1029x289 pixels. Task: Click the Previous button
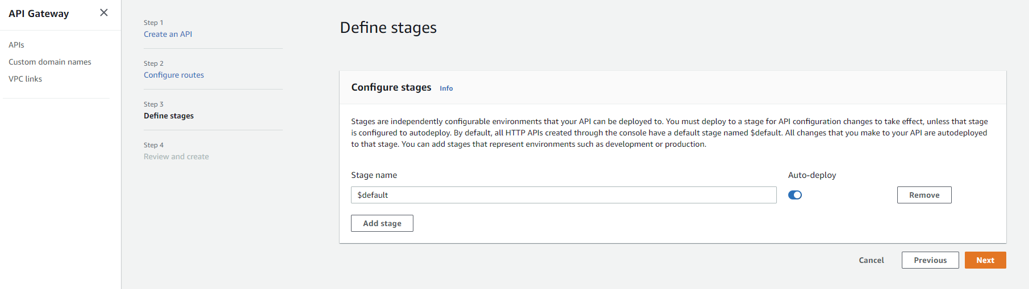[930, 260]
